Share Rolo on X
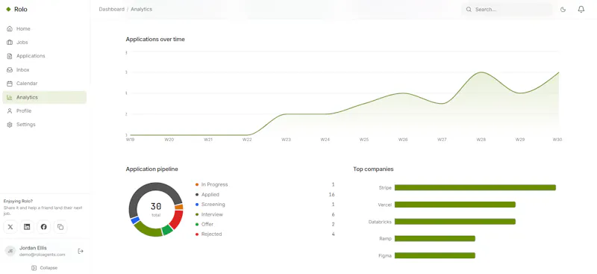Viewport: 597px width, 274px height. click(10, 227)
